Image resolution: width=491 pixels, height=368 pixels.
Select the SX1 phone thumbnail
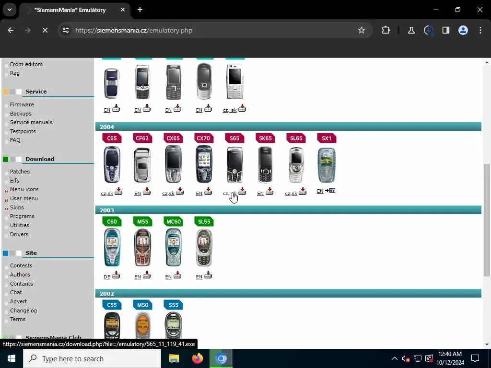click(327, 165)
